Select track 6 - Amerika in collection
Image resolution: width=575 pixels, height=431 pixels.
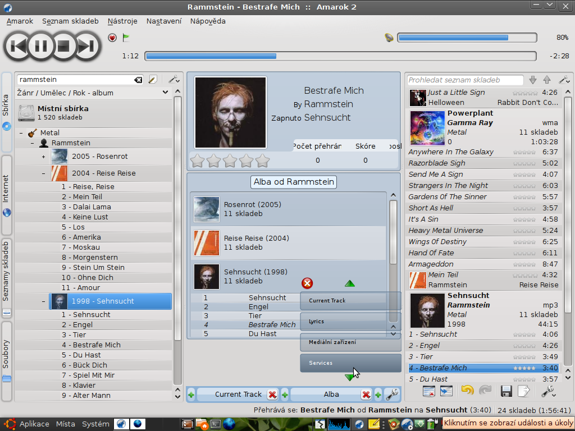click(x=81, y=237)
